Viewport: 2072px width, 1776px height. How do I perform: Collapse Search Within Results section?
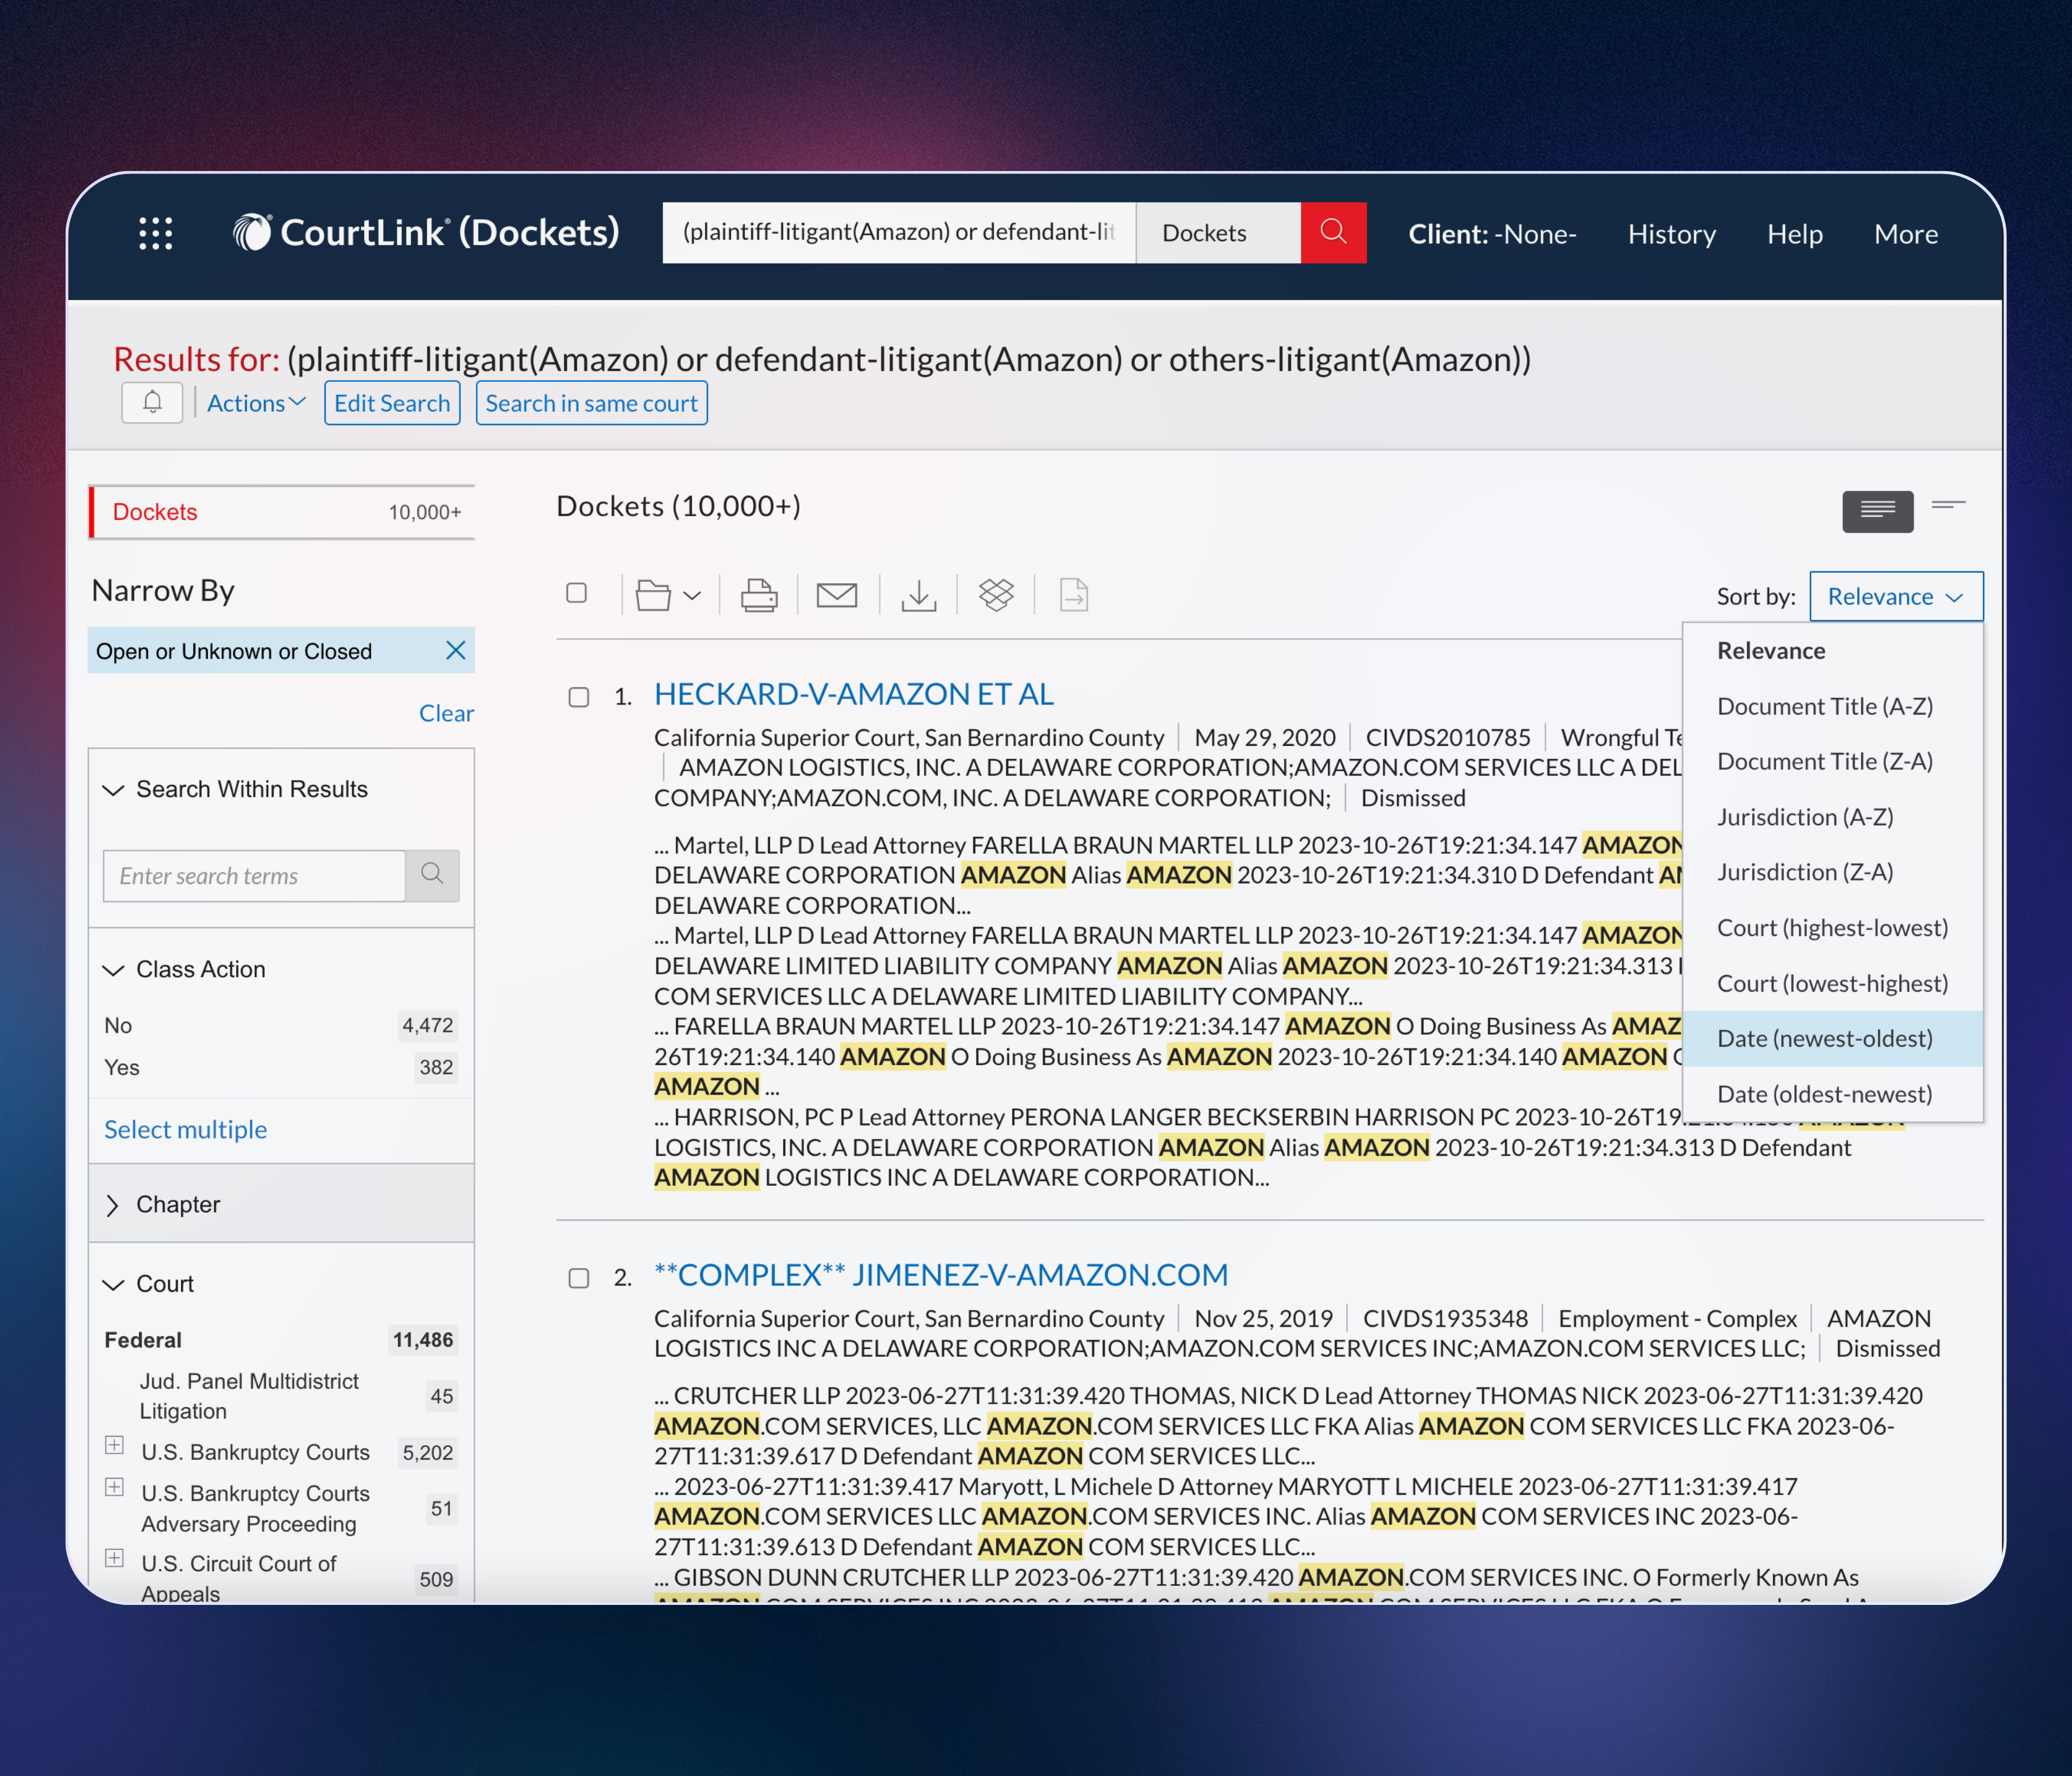(114, 790)
